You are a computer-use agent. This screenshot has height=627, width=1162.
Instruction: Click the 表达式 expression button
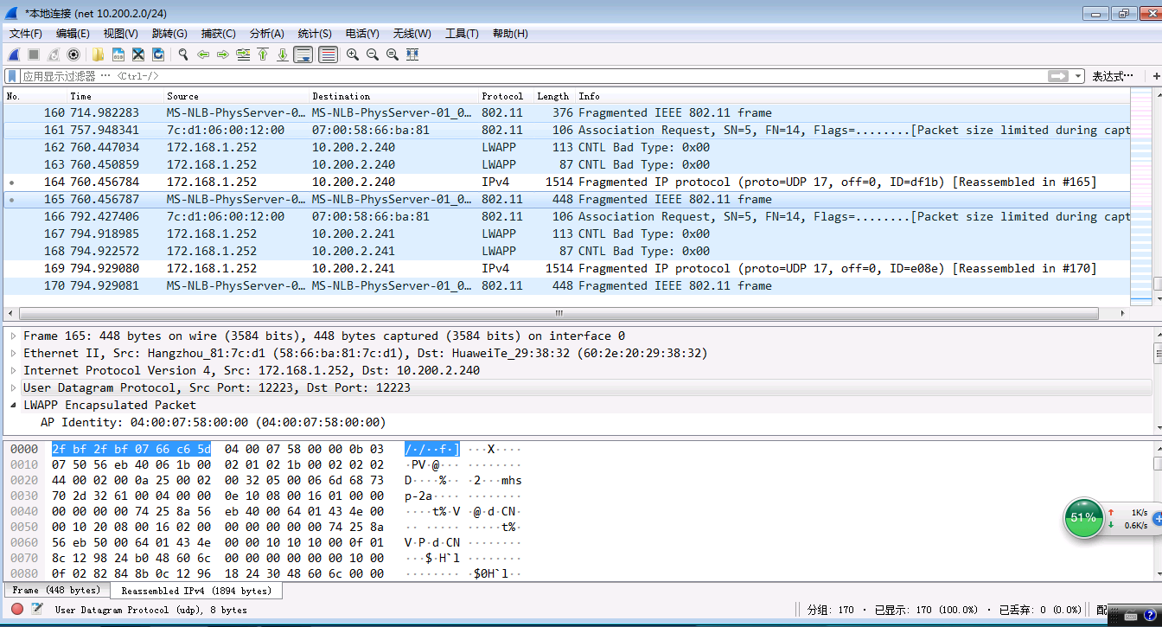point(1113,76)
